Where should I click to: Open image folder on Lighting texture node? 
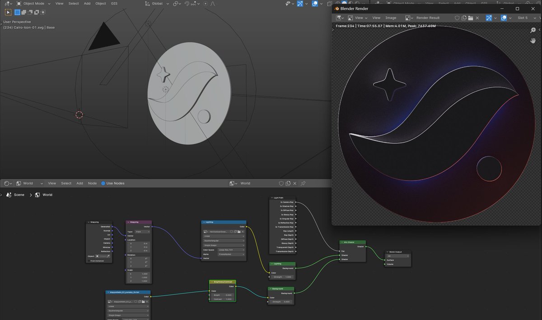(x=238, y=231)
